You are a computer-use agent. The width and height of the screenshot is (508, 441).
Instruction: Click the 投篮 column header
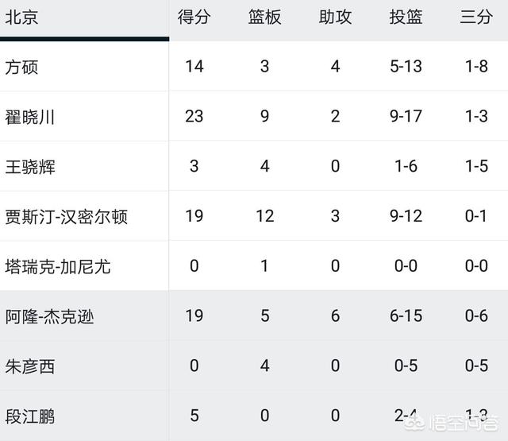click(x=406, y=17)
